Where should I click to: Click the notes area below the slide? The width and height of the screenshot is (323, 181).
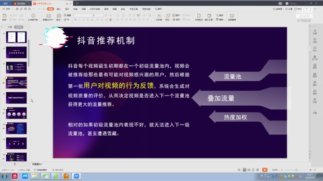tap(170, 164)
